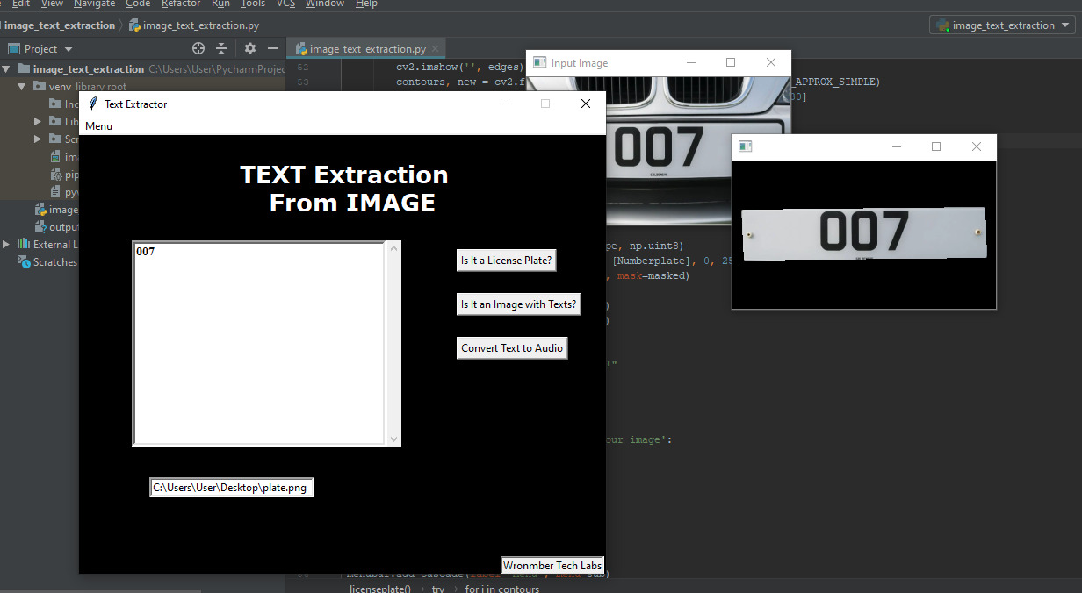Click Is It an Image with Texts? button
Viewport: 1082px width, 593px height.
click(519, 304)
